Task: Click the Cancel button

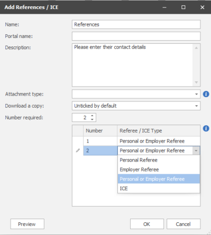Action: pos(184,224)
